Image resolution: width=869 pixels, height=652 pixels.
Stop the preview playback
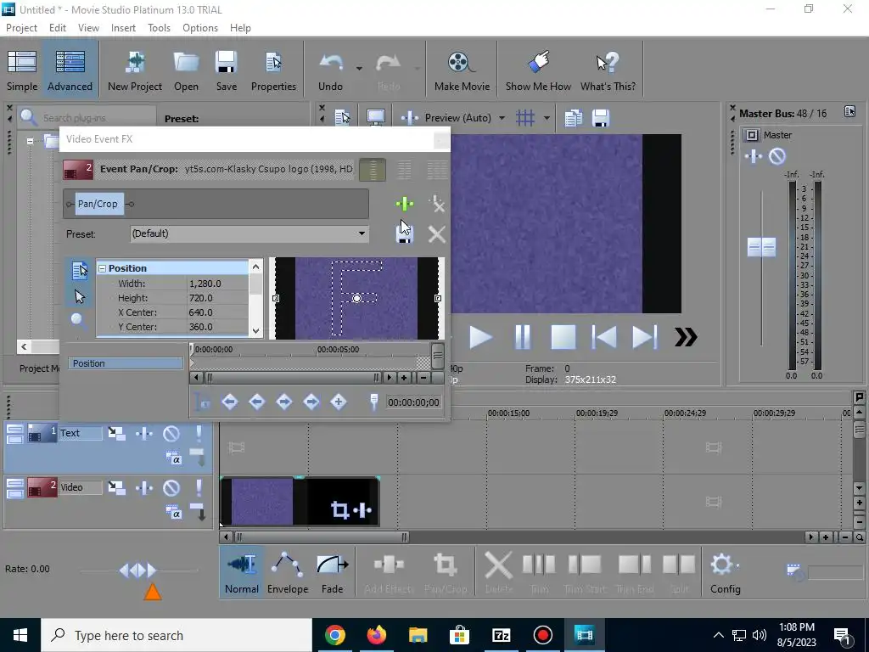pos(563,337)
